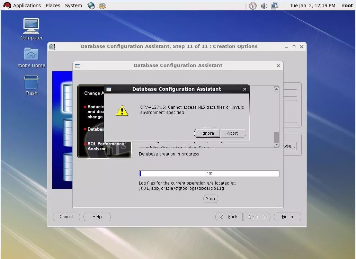Click the log path /u01/app/oracle/cfgtoollogs/dbca/db11g
This screenshot has height=259, width=356.
point(181,188)
